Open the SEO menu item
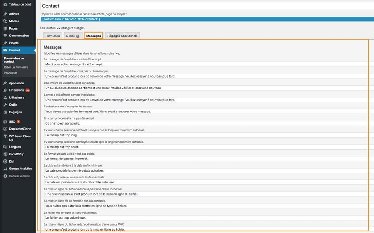 click(12, 122)
